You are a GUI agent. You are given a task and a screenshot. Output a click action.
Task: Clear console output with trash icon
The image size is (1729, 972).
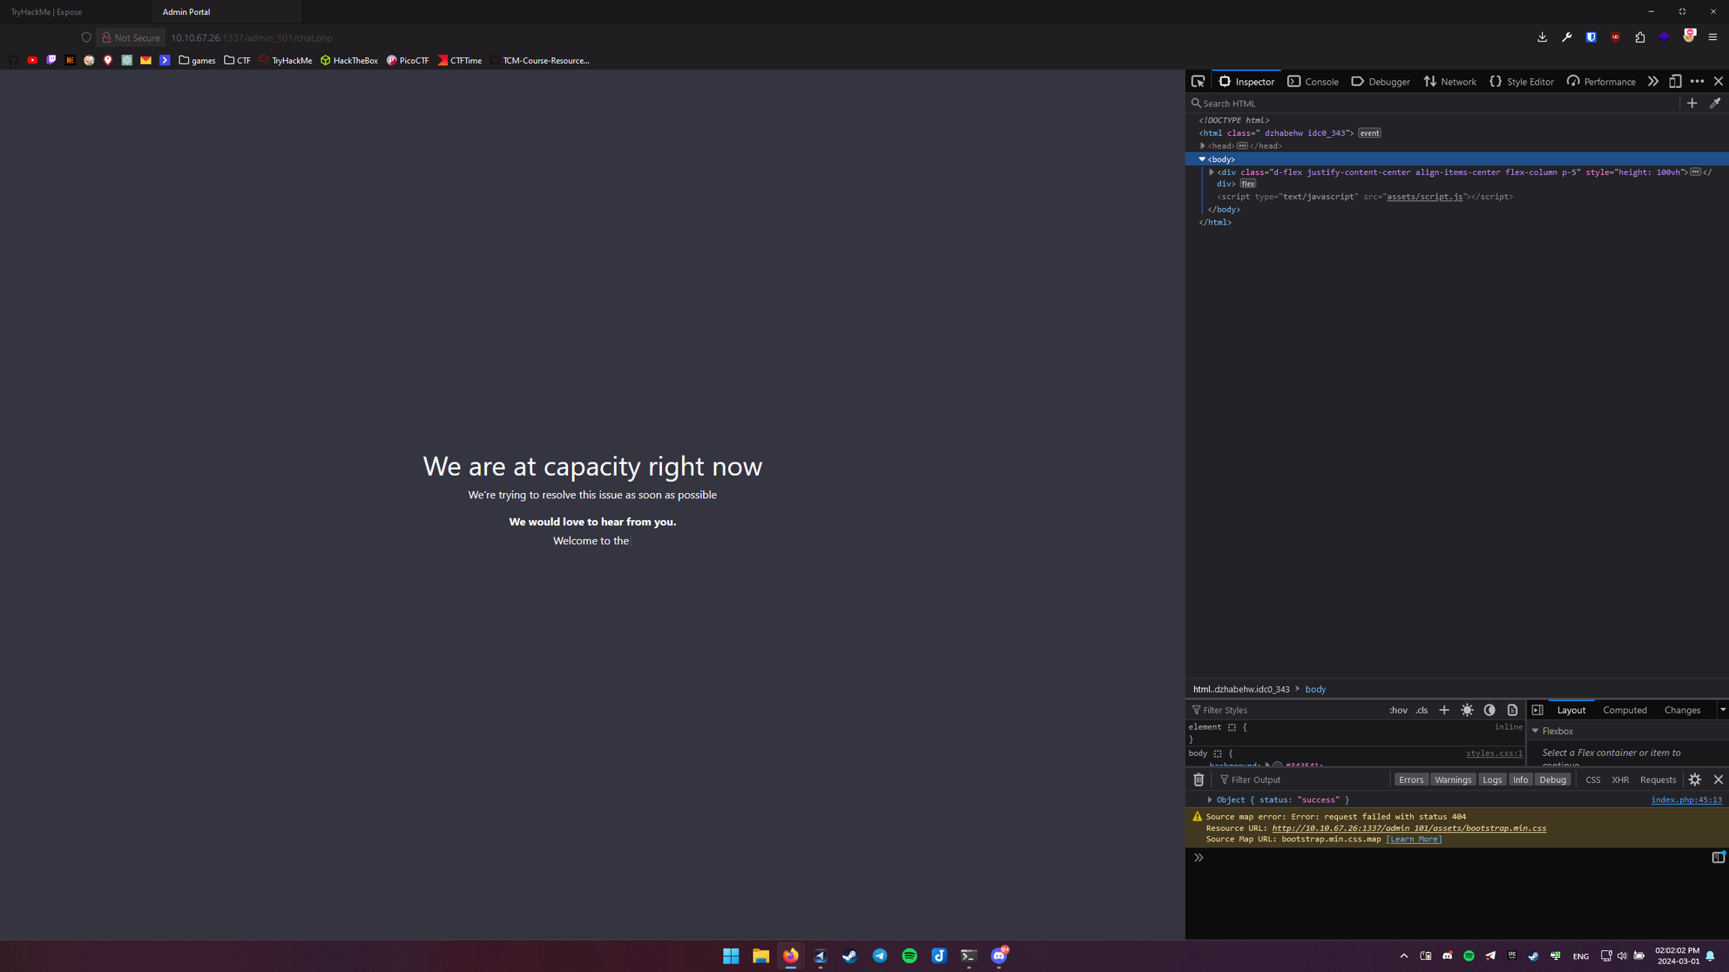(1198, 780)
